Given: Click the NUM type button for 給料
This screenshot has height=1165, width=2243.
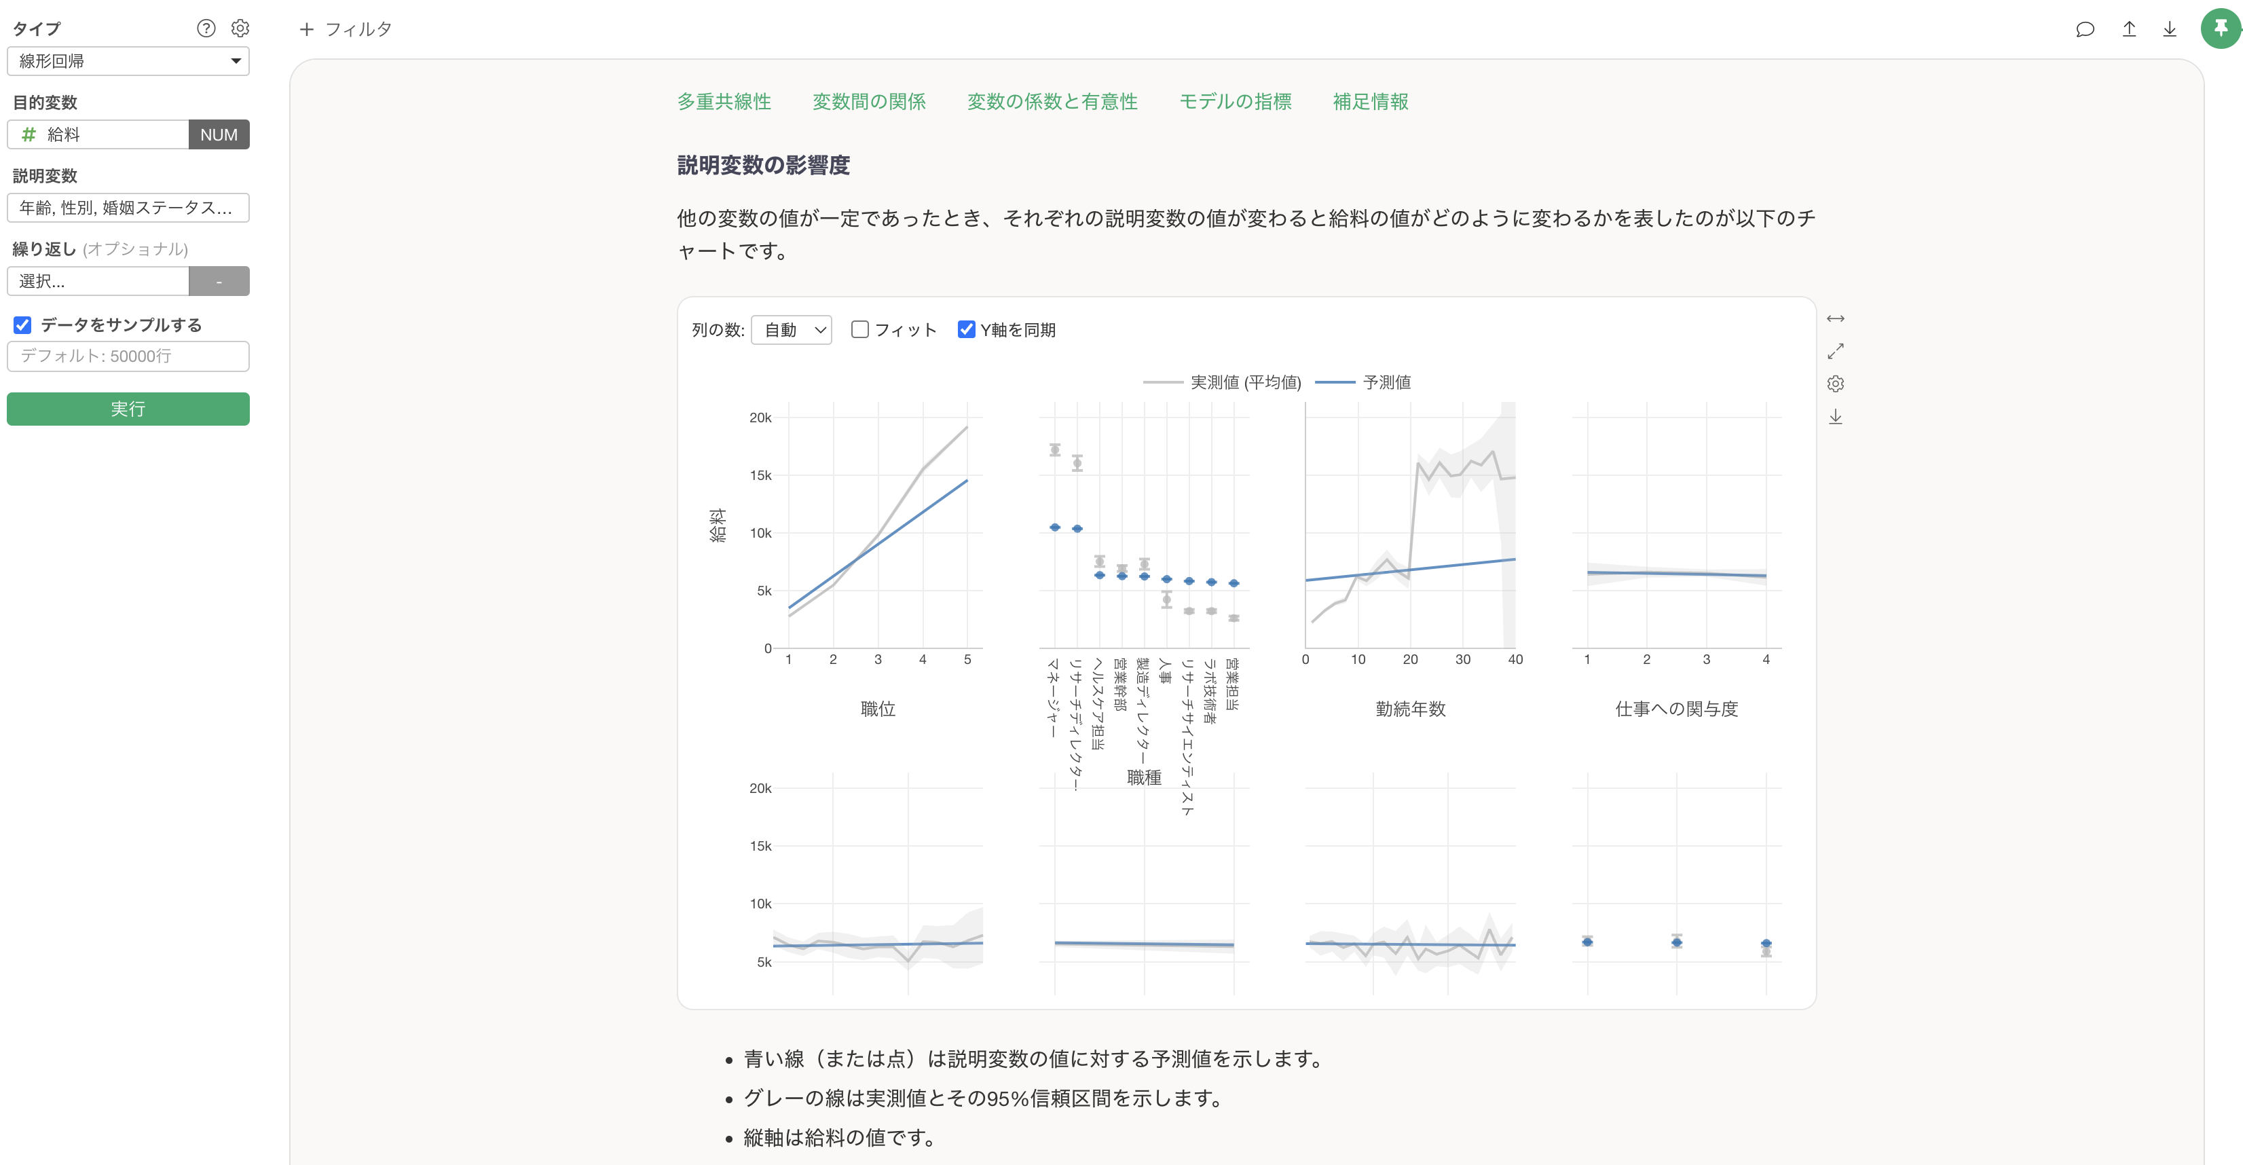Looking at the screenshot, I should 219,134.
